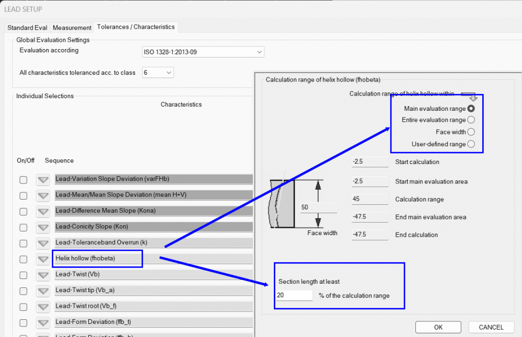
Task: Click sequence arrow beside Lead-Toleranceband Overrun (k)
Action: click(43, 243)
